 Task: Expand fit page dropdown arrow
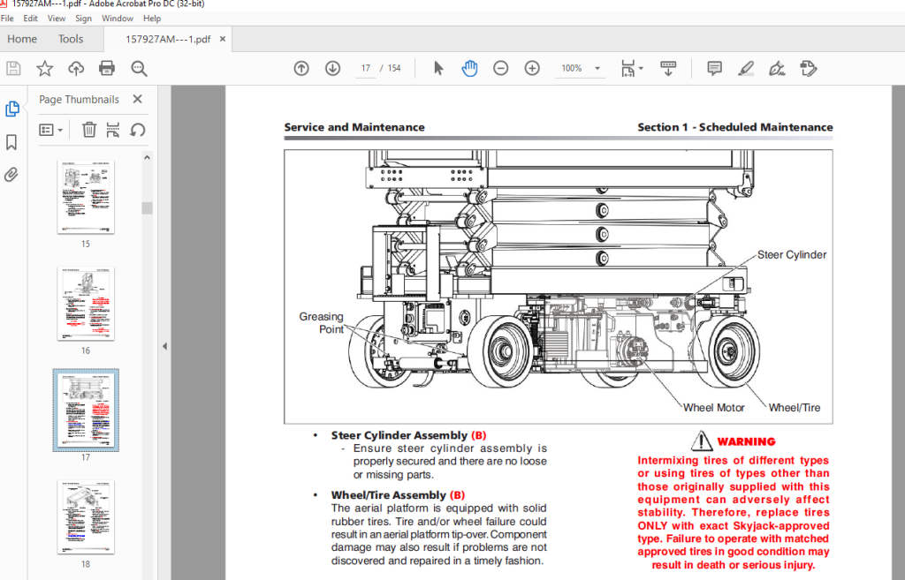tap(642, 69)
